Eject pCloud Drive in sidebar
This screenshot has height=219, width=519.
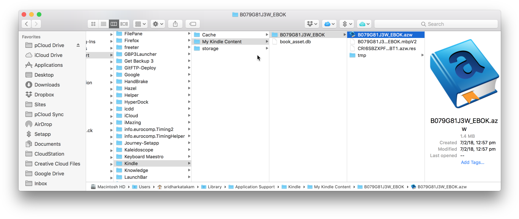pyautogui.click(x=78, y=45)
